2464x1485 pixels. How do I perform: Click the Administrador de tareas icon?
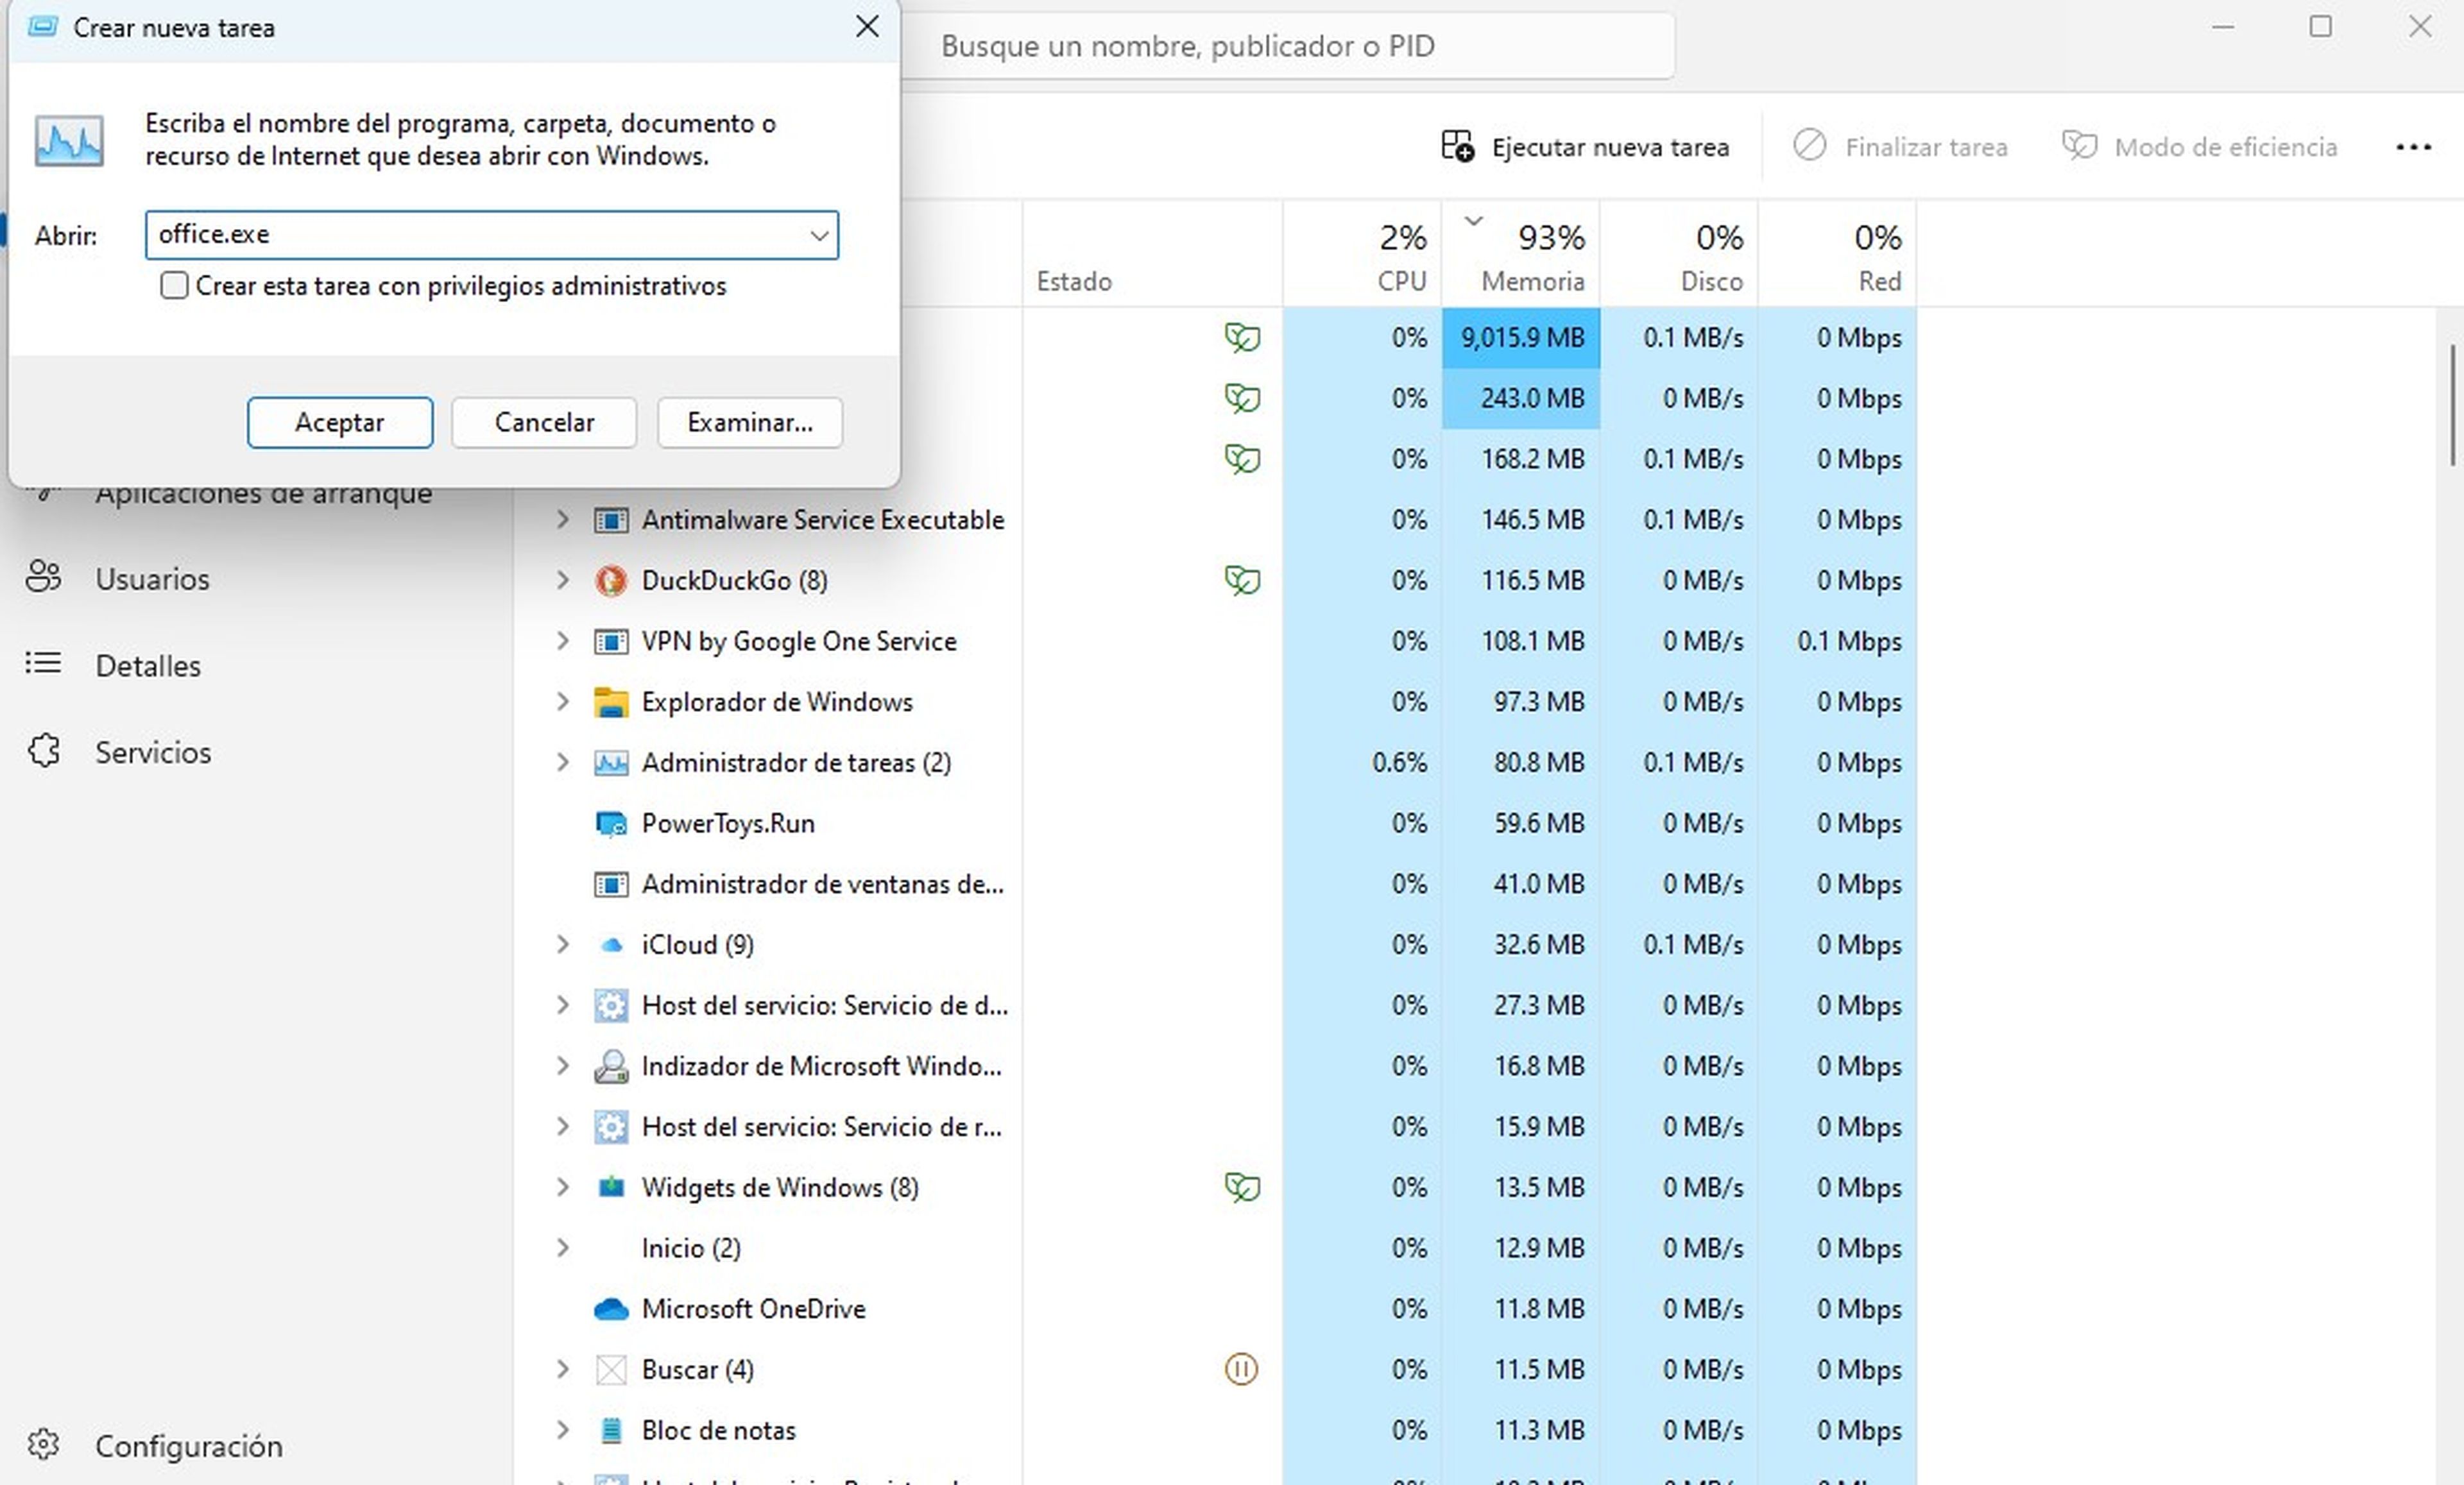click(x=611, y=763)
